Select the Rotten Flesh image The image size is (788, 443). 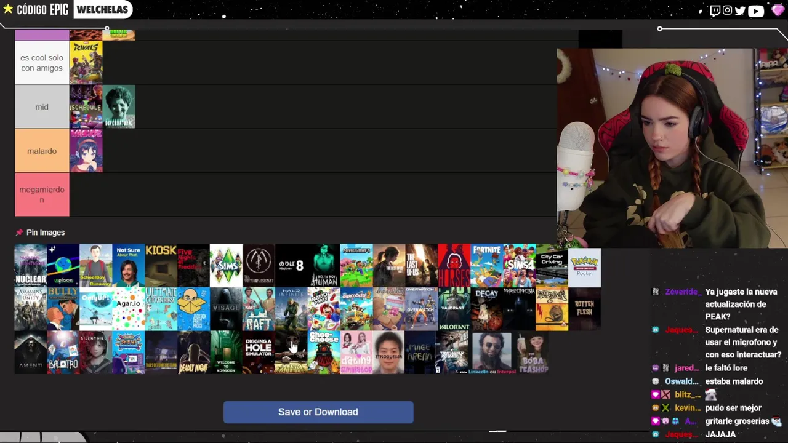click(x=585, y=309)
